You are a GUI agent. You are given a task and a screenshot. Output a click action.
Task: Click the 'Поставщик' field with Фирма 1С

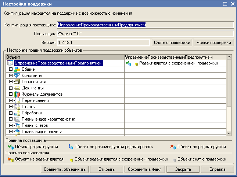tap(146, 34)
